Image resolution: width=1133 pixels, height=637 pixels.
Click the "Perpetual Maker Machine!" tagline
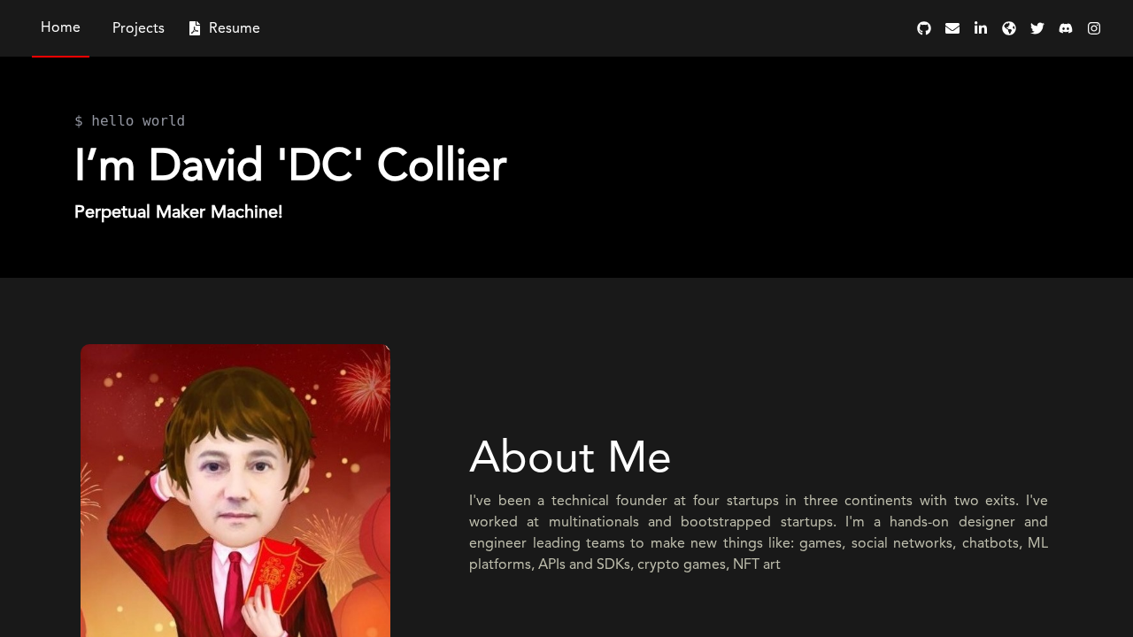coord(178,212)
